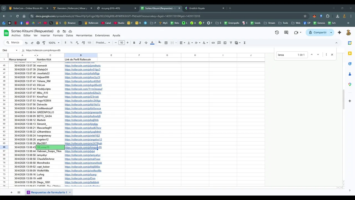Screen dimensions: 355x200
Task: Close the find box
Action: pos(332,55)
